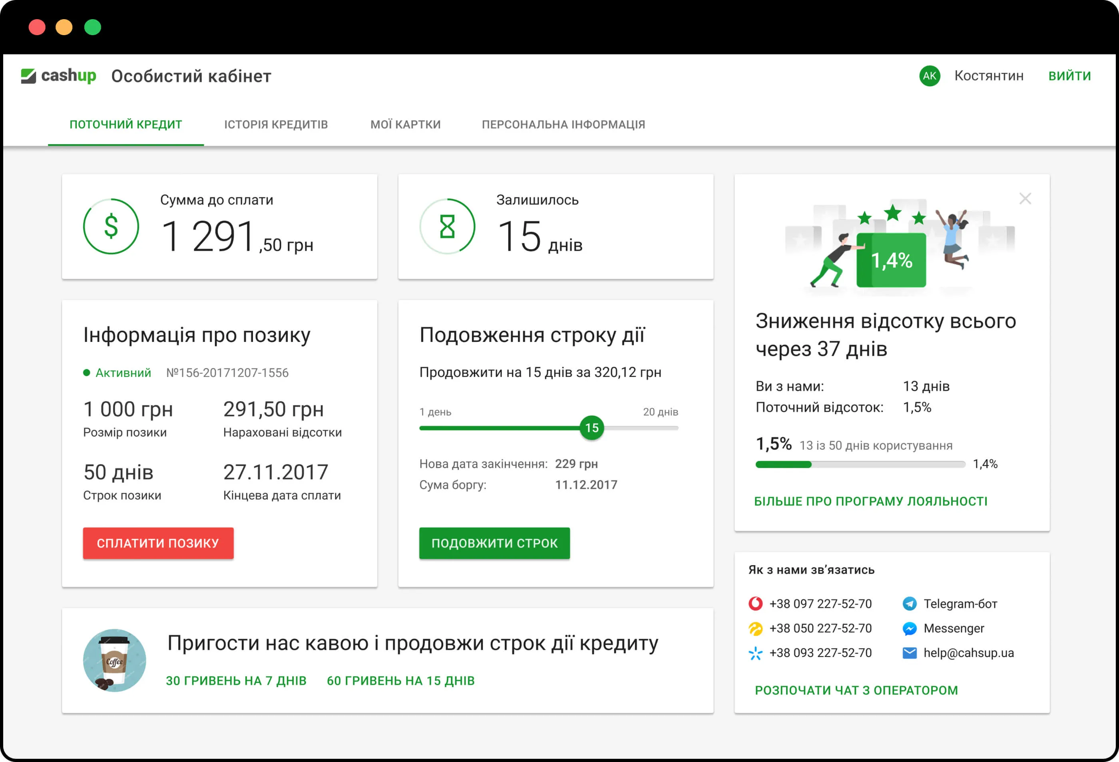Open the Telegram-бот icon

tap(910, 603)
